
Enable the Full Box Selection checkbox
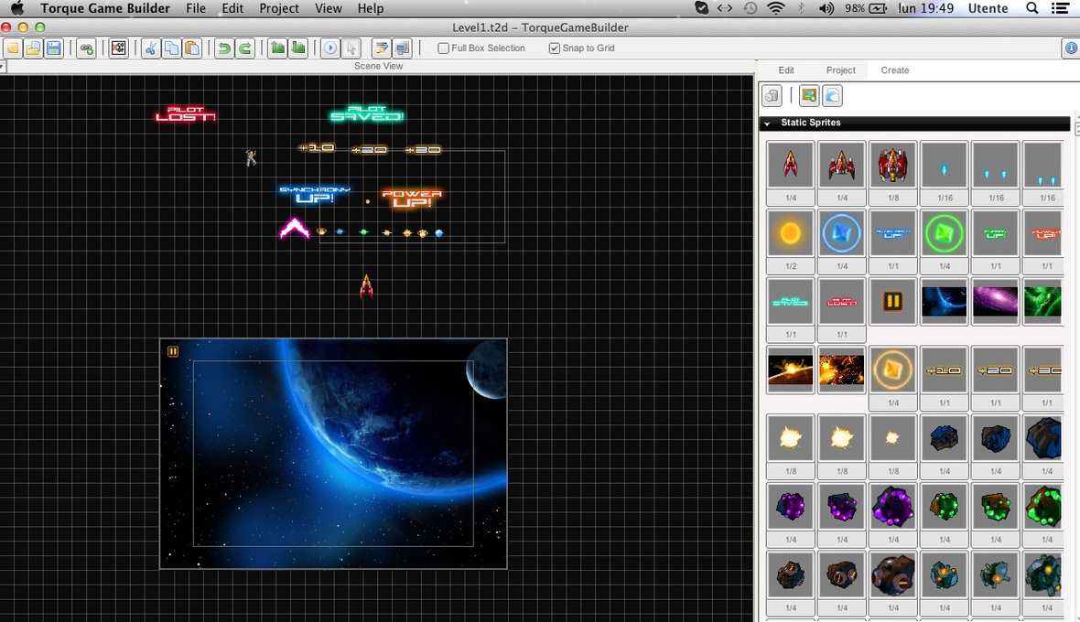tap(444, 48)
